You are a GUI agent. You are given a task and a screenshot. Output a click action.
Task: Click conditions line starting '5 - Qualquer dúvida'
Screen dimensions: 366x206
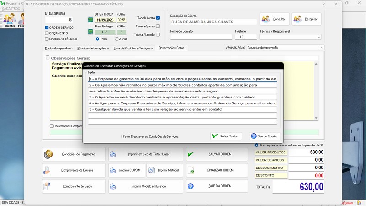click(183, 109)
